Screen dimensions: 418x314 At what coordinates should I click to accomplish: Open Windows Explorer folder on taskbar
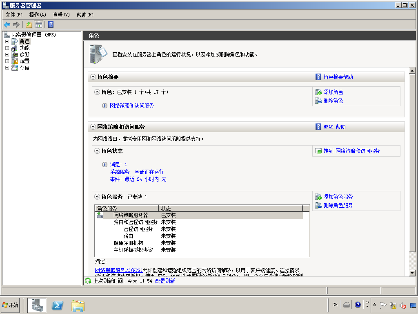coord(78,305)
